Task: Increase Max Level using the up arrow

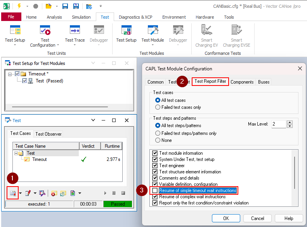Action: click(x=290, y=122)
